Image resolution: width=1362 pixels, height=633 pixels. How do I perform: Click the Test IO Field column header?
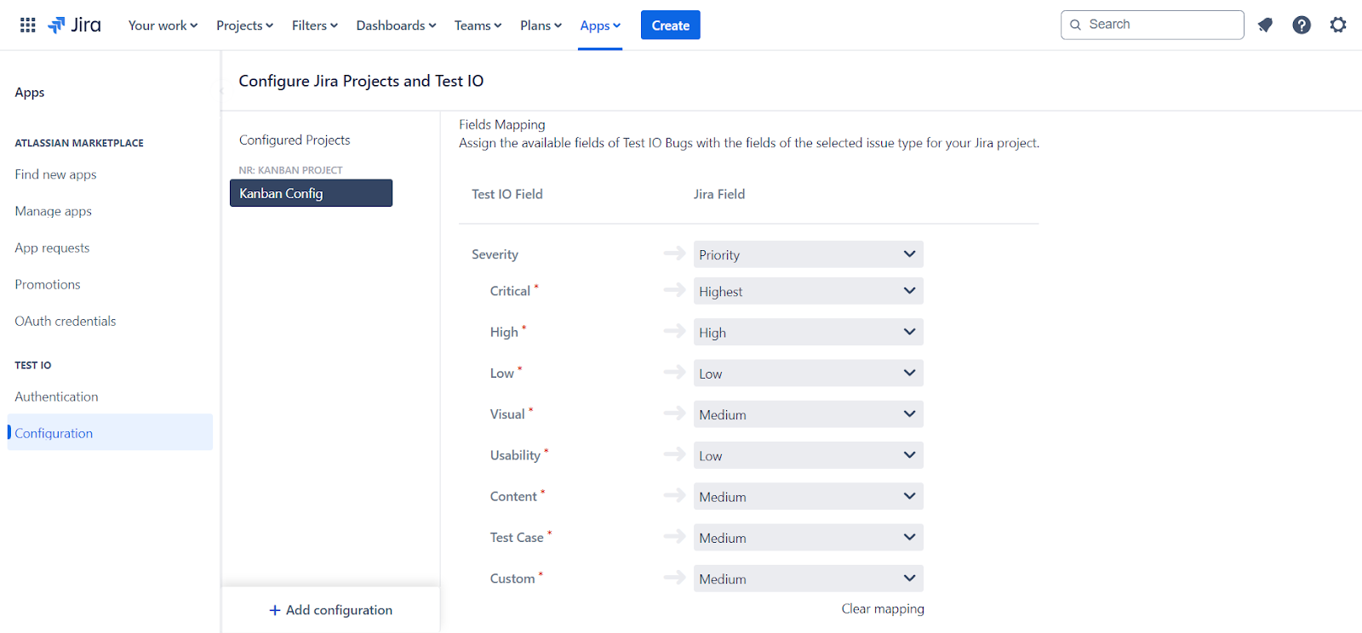(507, 194)
